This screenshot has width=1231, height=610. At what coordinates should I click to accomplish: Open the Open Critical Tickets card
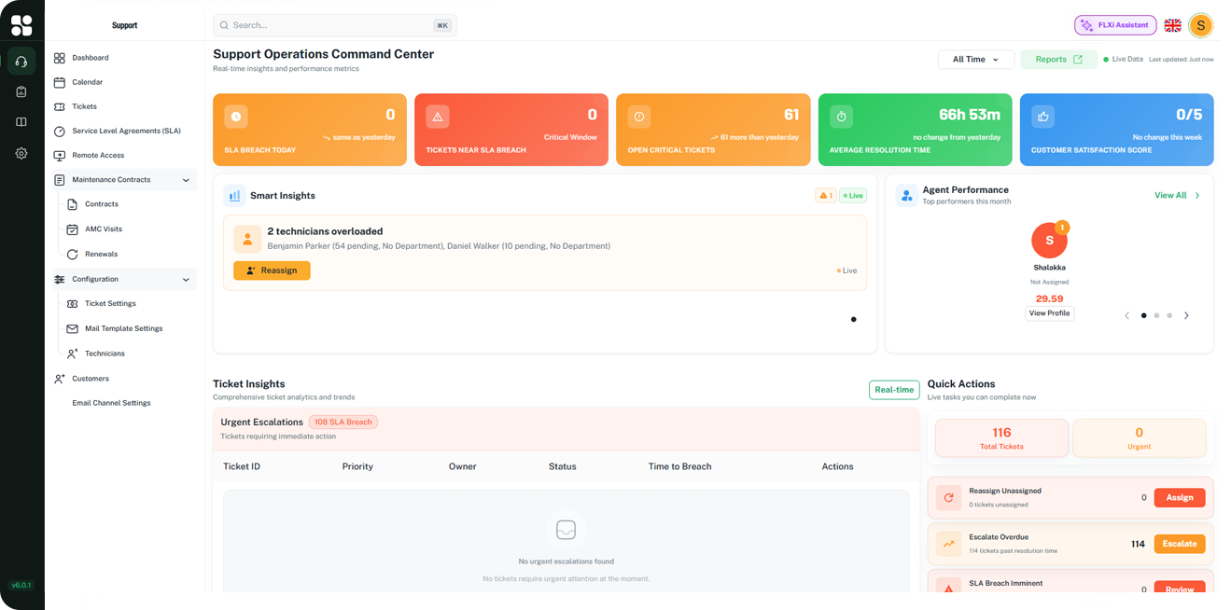click(713, 130)
